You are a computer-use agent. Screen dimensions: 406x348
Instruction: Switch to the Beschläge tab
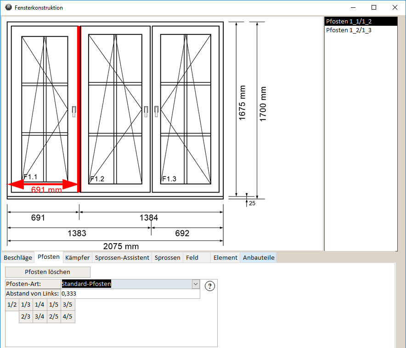18,257
